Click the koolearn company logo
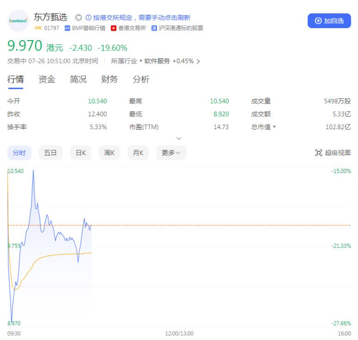Screen dimensions: 358x340 (18, 21)
